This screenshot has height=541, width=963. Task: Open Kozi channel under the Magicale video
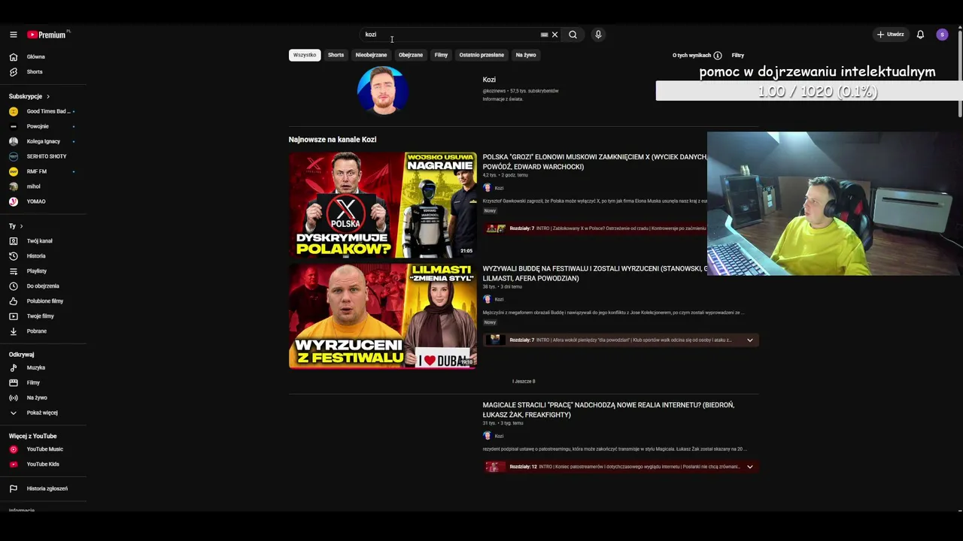pos(494,436)
